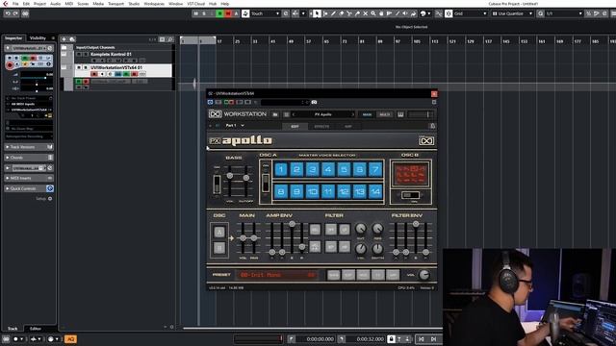The image size is (616, 346).
Task: Open the Touch automation mode dropdown
Action: [x=265, y=13]
